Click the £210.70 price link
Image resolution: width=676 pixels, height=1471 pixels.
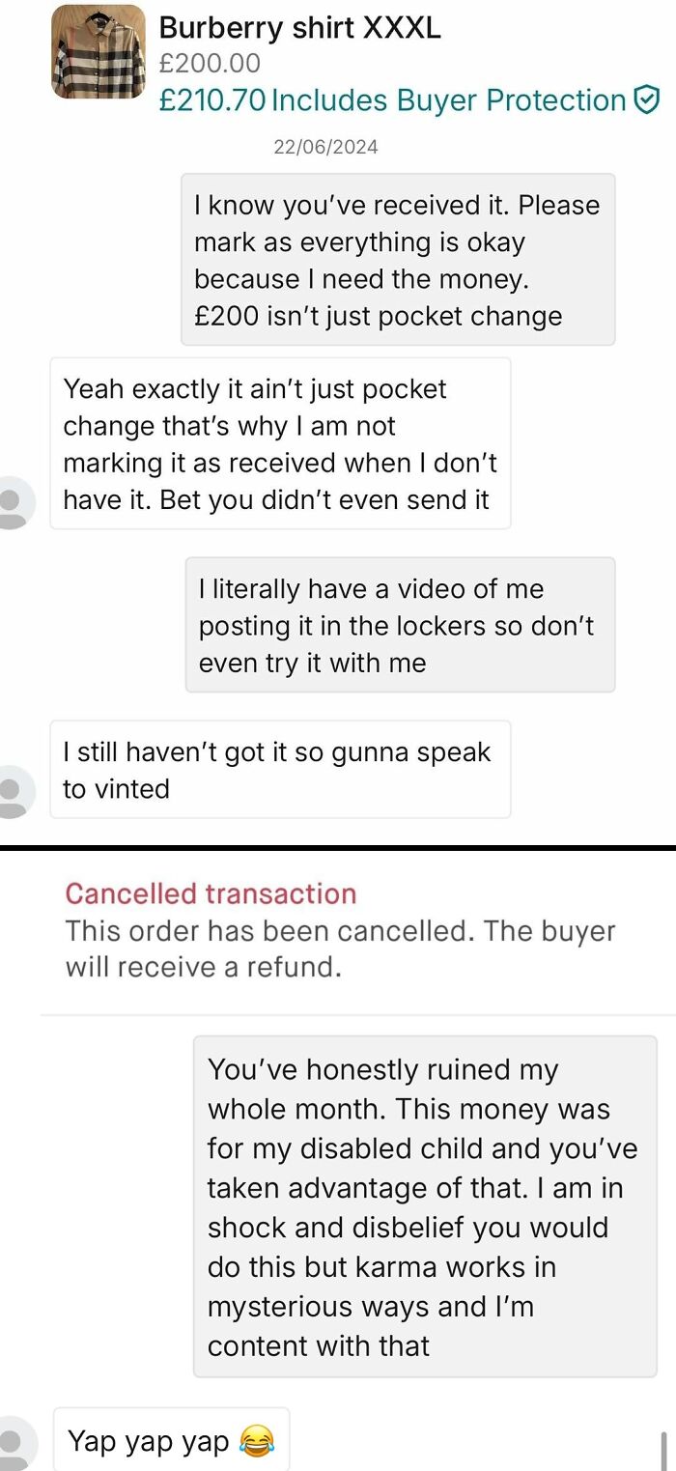pyautogui.click(x=213, y=99)
